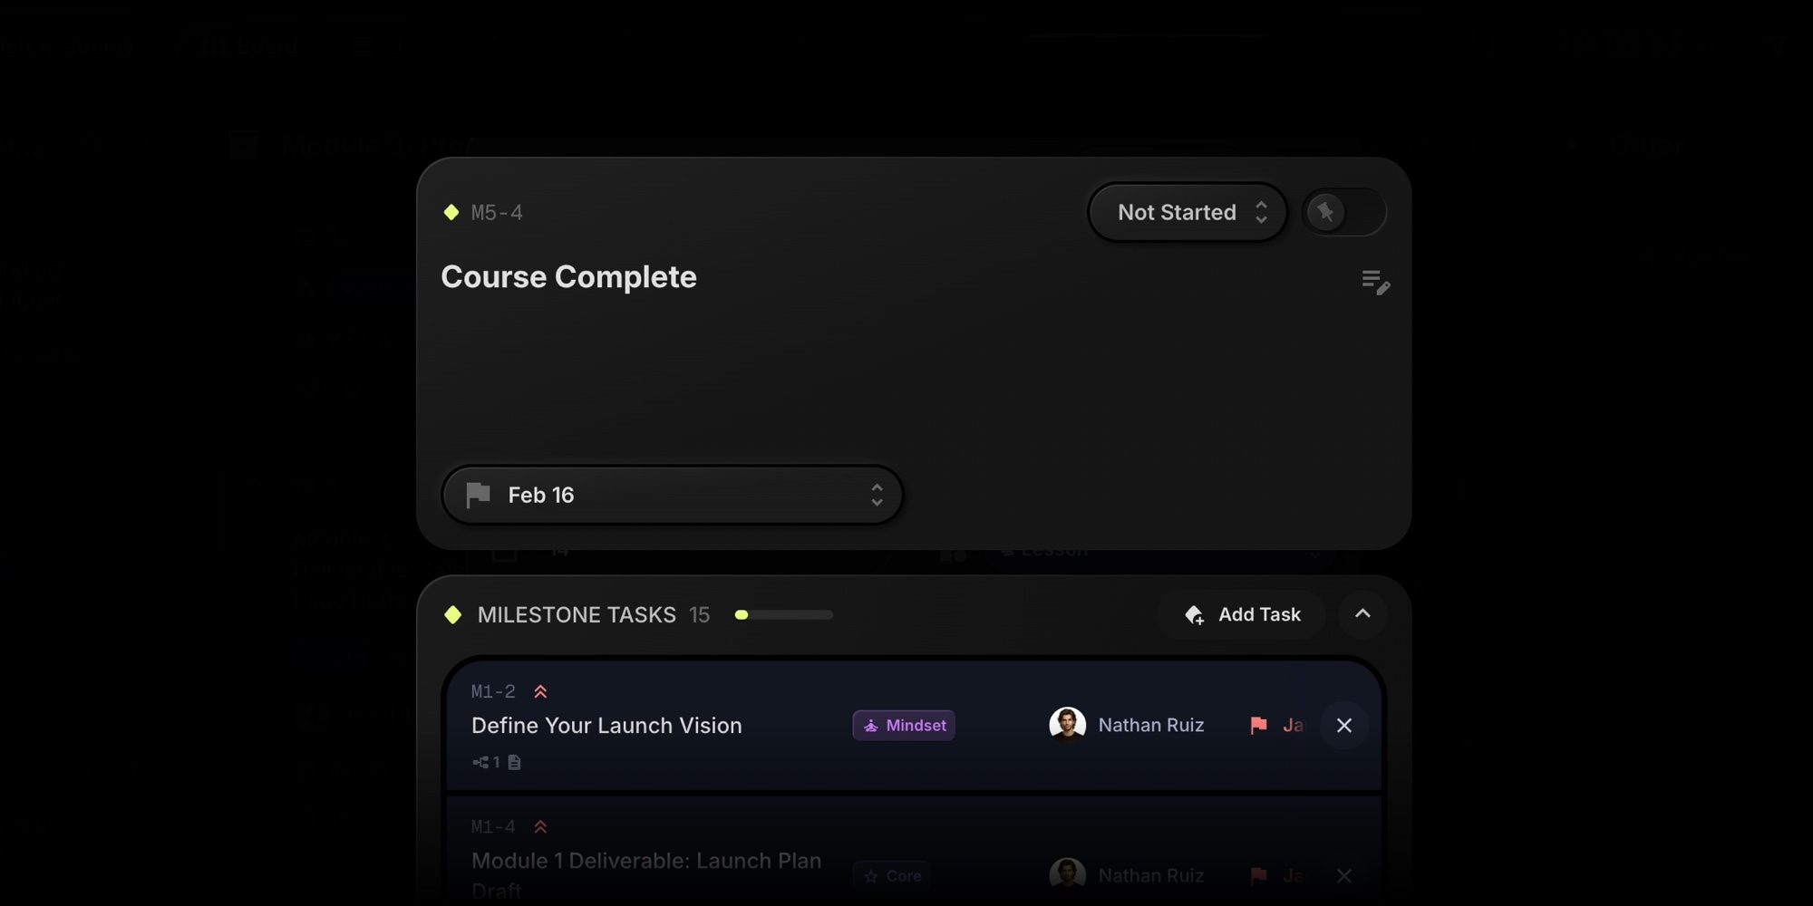Click the edit description pencil icon

coord(1376,283)
